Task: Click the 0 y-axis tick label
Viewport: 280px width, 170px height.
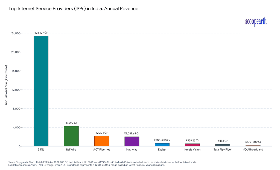Action: 19,146
